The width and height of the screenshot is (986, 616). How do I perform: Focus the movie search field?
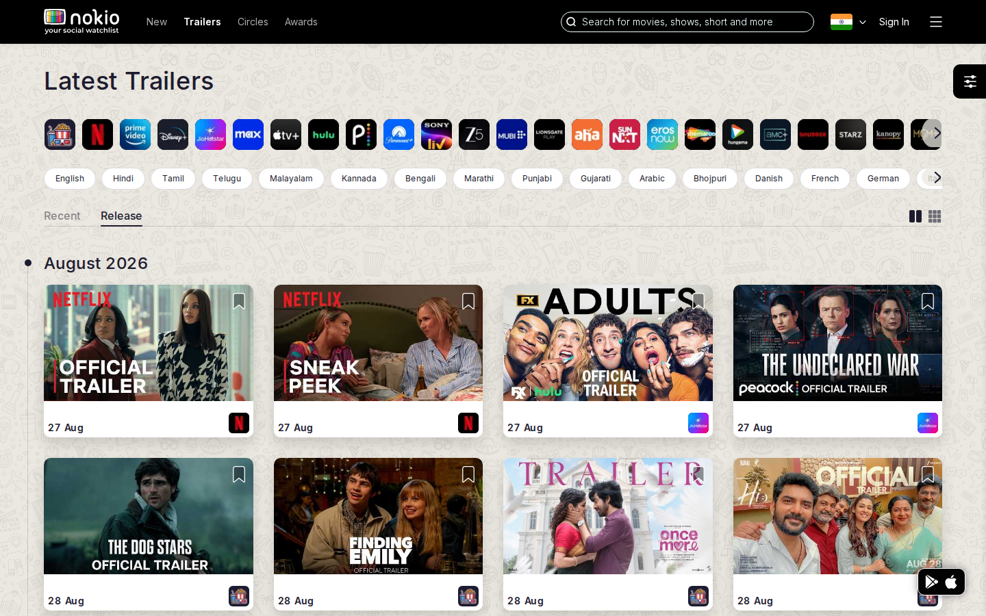[687, 22]
